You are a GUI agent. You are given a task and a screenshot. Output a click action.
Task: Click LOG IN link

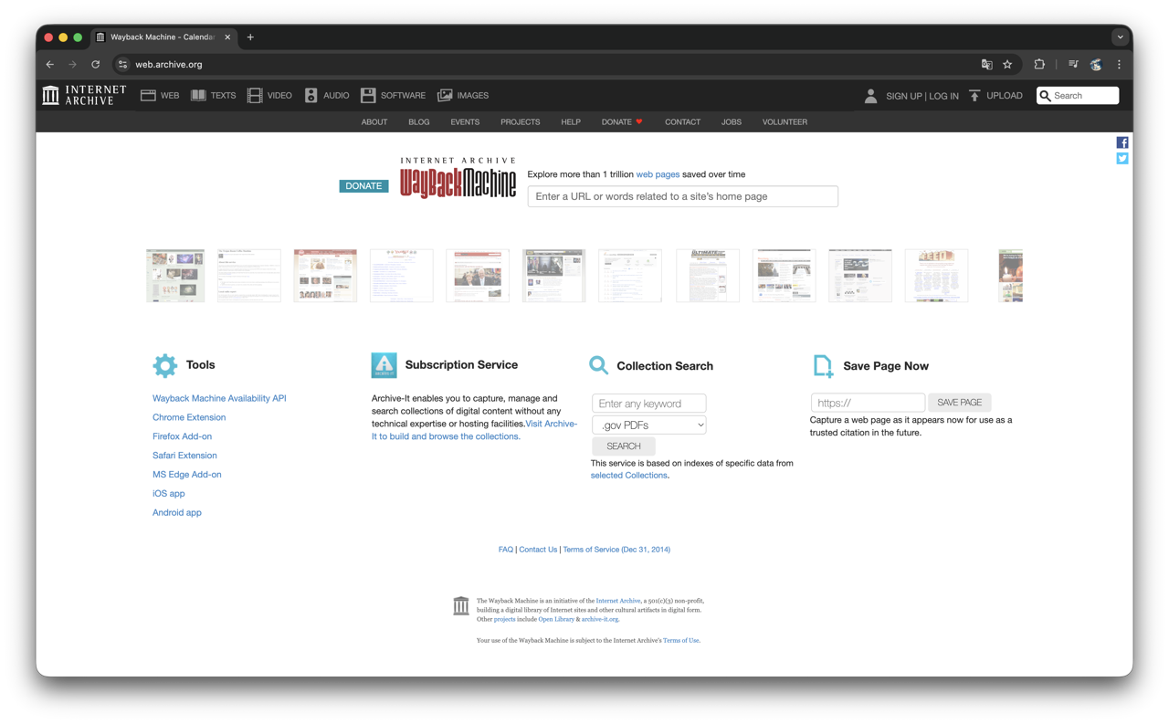coord(943,96)
